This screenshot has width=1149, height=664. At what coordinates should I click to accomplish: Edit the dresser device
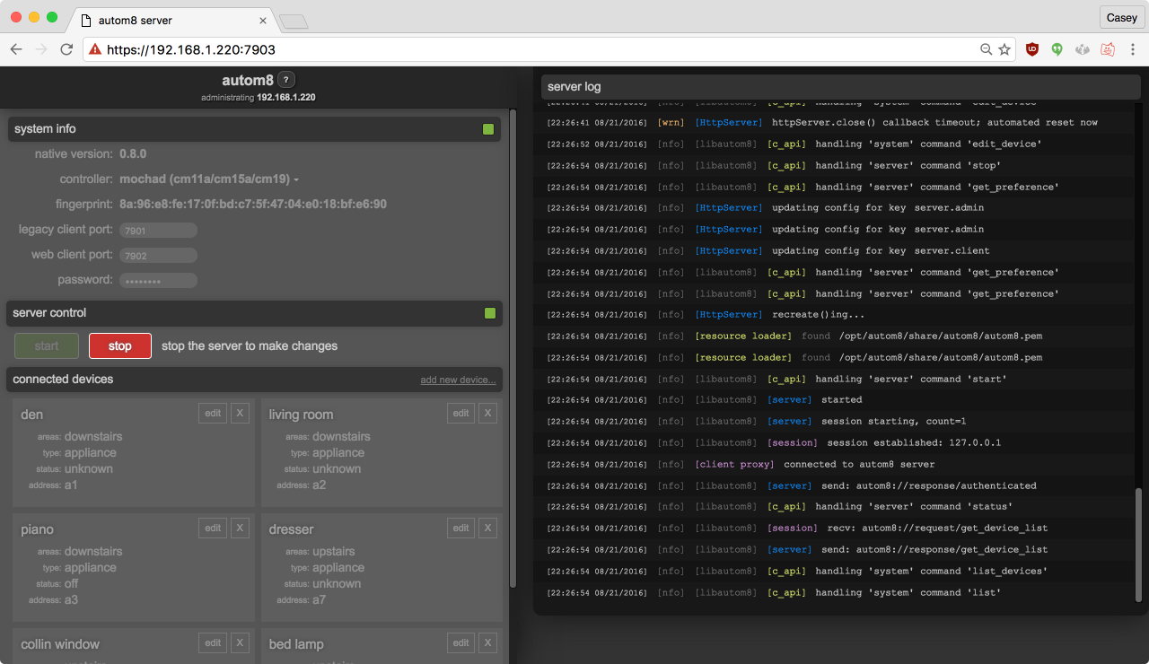(460, 528)
